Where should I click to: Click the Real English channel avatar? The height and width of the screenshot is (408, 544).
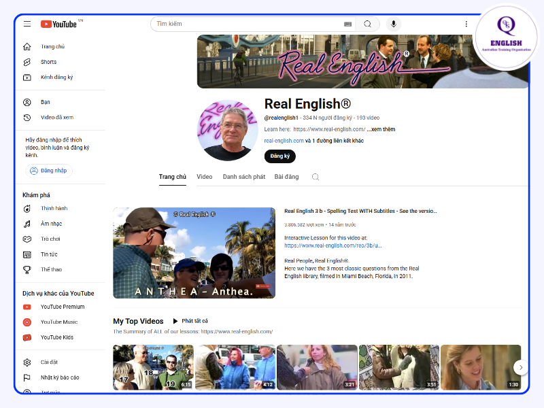click(228, 131)
